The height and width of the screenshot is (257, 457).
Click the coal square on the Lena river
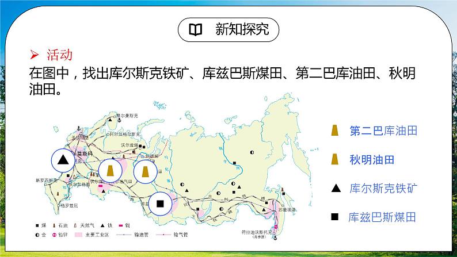(x=234, y=163)
